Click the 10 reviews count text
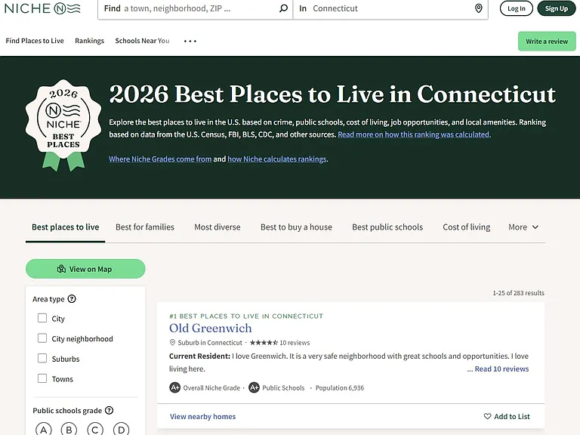 pos(295,343)
